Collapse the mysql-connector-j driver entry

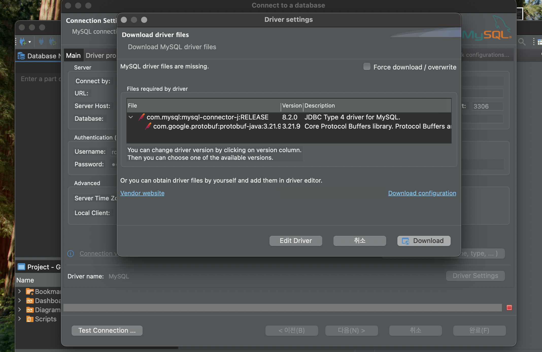pos(131,117)
